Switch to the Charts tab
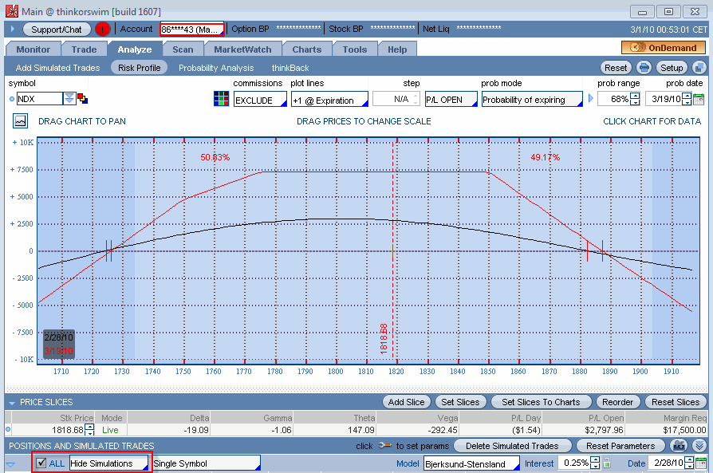This screenshot has height=473, width=713. tap(306, 49)
